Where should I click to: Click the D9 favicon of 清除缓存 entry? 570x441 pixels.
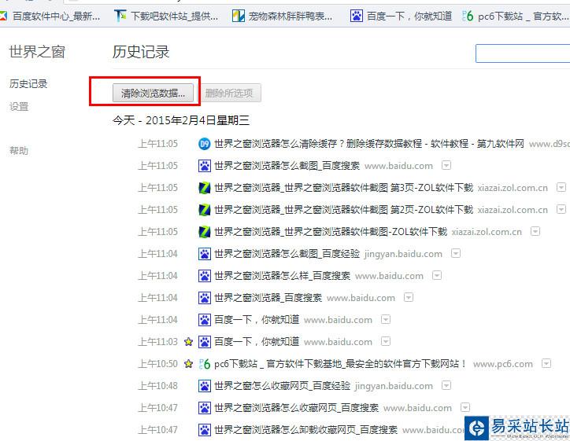(204, 144)
